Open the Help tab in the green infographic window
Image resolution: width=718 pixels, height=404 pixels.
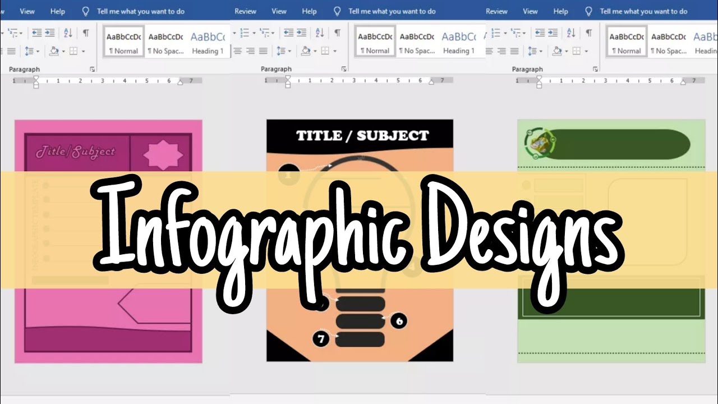(x=560, y=11)
